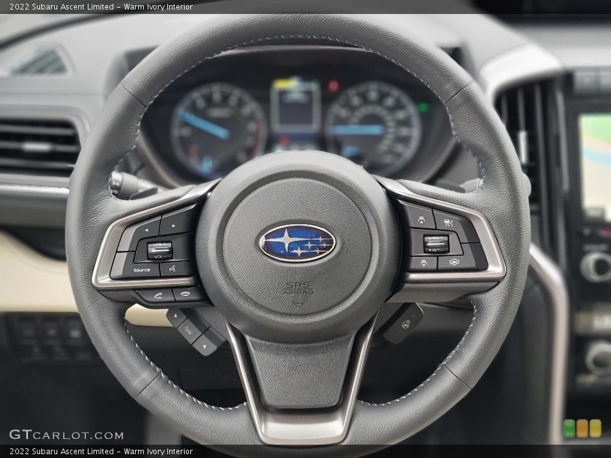
Task: Tap the info/set middle button below left spoke
Action: point(190,330)
